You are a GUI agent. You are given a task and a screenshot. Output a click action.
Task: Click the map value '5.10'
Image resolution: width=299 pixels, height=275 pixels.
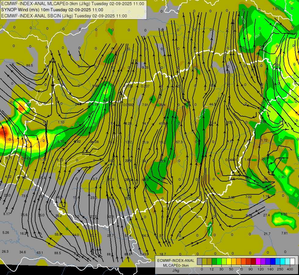click(x=61, y=141)
